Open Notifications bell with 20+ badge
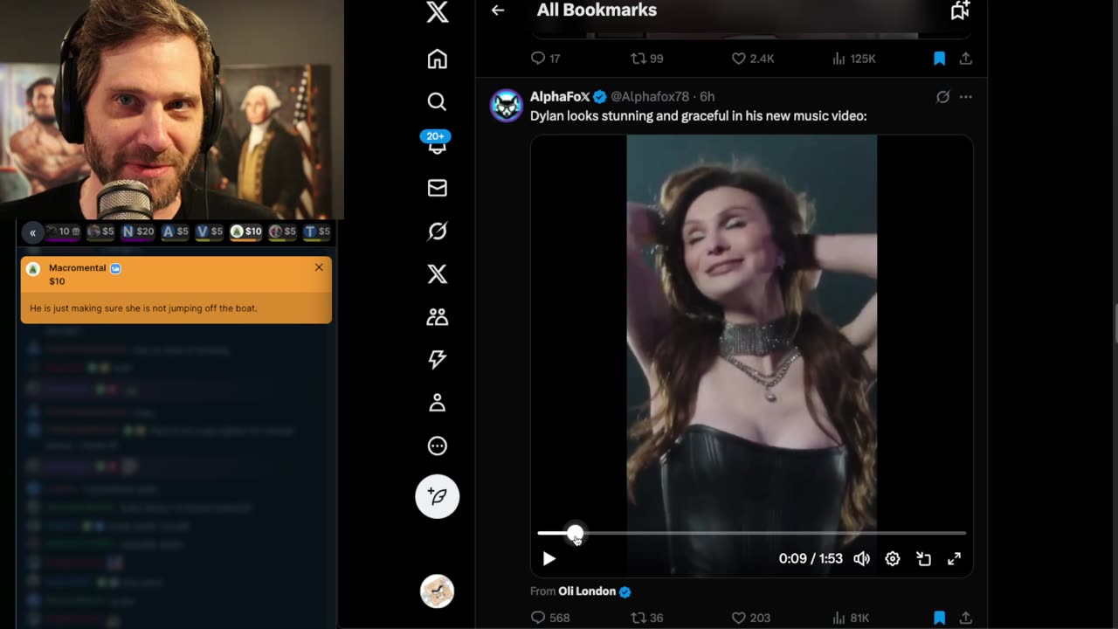 [438, 143]
